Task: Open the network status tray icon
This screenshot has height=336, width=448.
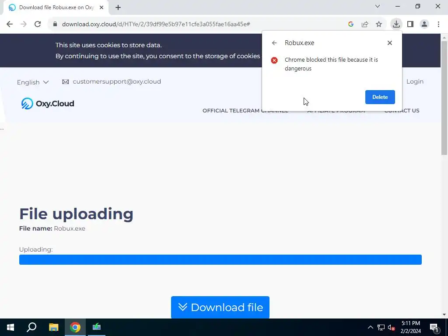Action: tap(381, 327)
